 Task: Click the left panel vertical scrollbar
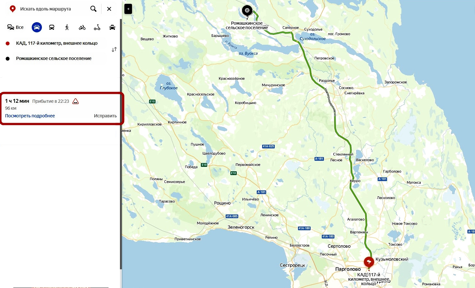coord(121,144)
